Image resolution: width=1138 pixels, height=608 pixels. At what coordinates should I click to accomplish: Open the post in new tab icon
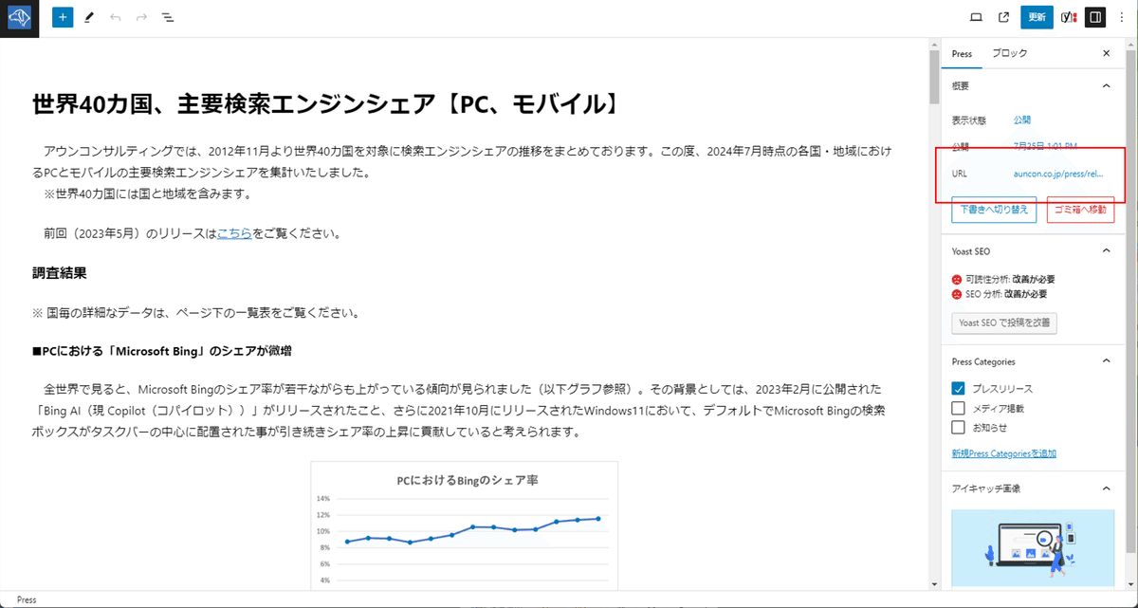point(1003,17)
